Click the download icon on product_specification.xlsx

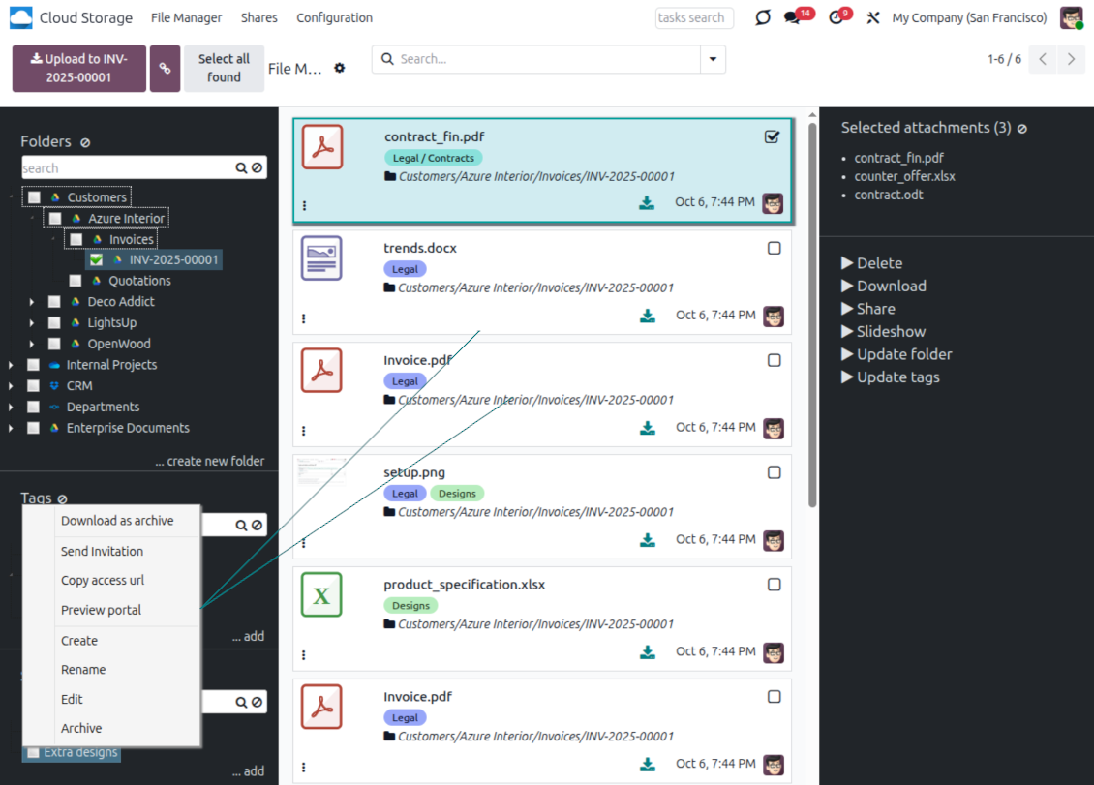647,652
